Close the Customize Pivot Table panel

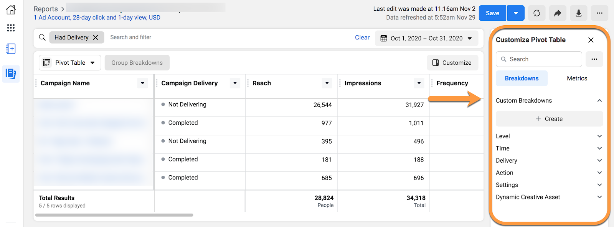[x=591, y=40]
